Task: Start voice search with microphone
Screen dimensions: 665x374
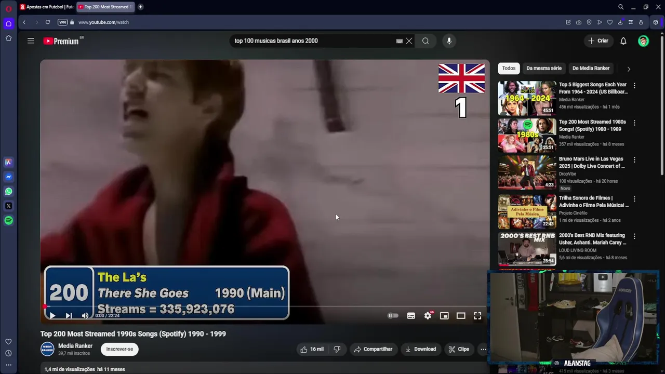Action: pos(449,41)
